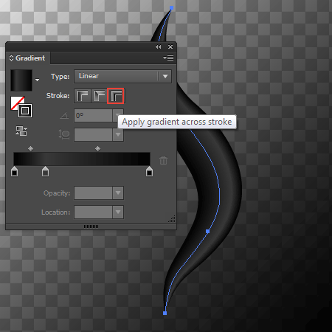
Task: Open the Opacity dropdown arrow
Action: tap(118, 193)
